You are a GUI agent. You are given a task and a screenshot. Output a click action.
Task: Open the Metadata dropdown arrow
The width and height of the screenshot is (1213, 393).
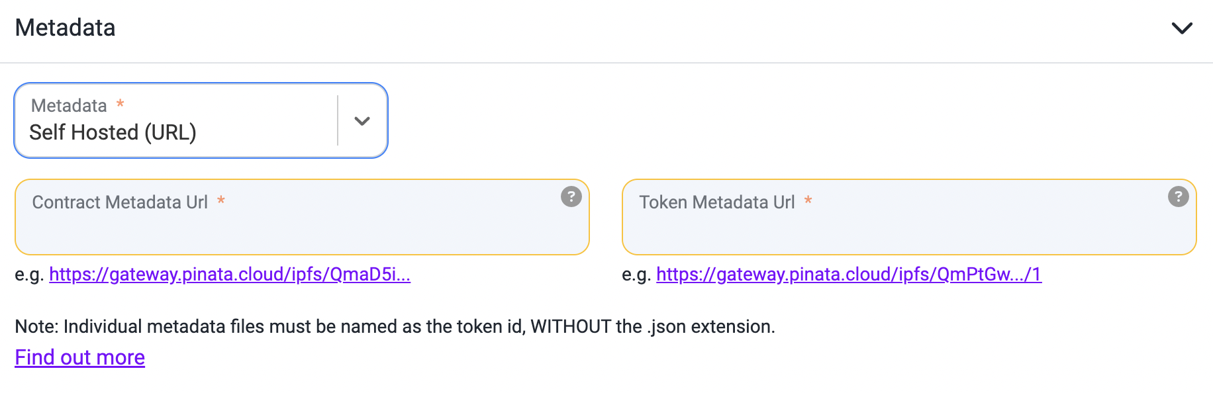(362, 121)
